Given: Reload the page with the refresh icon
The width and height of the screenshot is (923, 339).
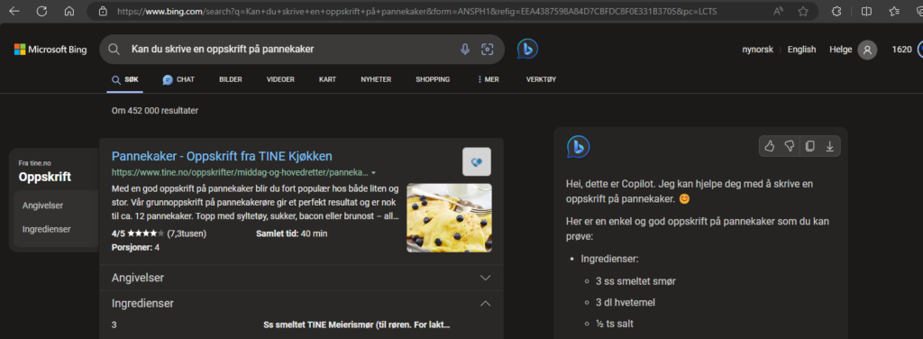Looking at the screenshot, I should [x=41, y=11].
